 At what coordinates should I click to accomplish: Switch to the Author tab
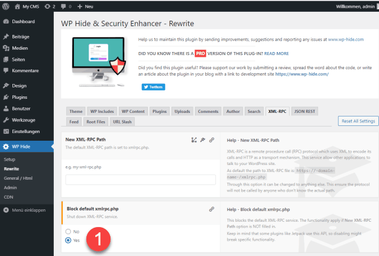click(x=233, y=111)
